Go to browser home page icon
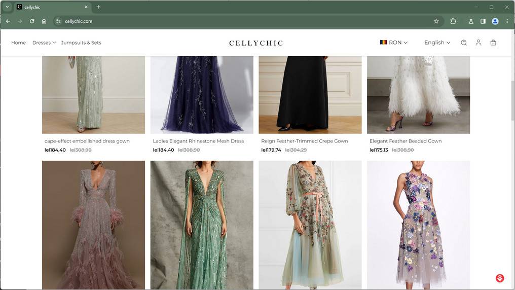This screenshot has width=515, height=290. click(x=44, y=21)
